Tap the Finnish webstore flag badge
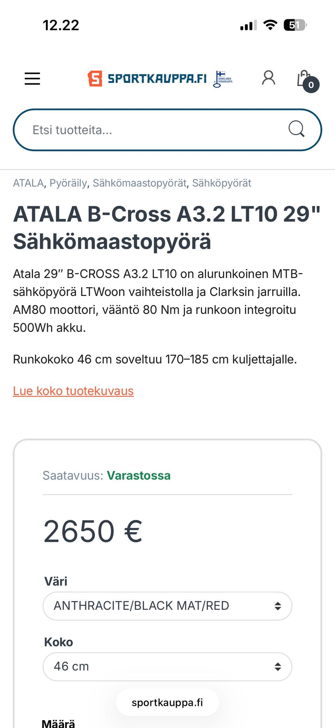Screen dimensions: 335x728 223,79
